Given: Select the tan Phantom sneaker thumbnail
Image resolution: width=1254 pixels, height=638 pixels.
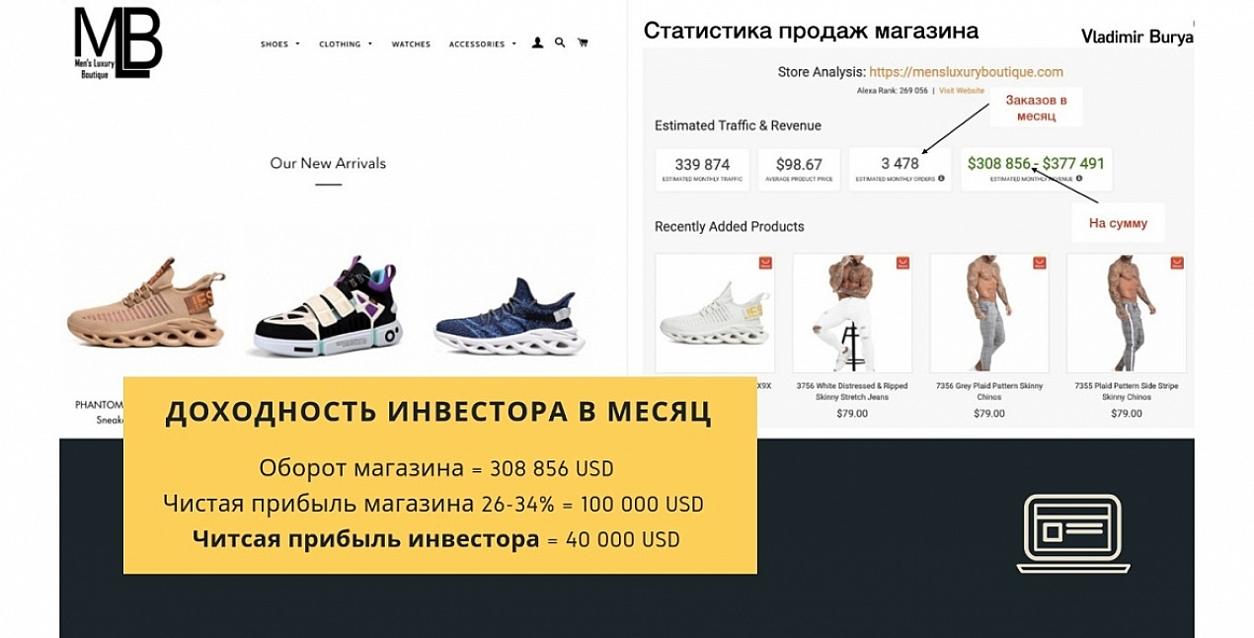Looking at the screenshot, I should [146, 304].
